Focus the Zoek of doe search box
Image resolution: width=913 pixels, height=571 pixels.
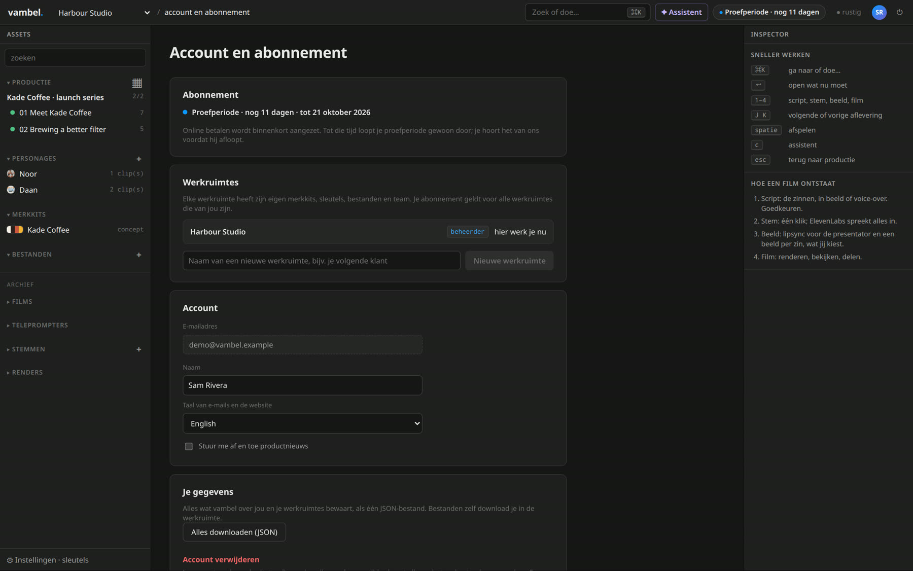pyautogui.click(x=587, y=12)
